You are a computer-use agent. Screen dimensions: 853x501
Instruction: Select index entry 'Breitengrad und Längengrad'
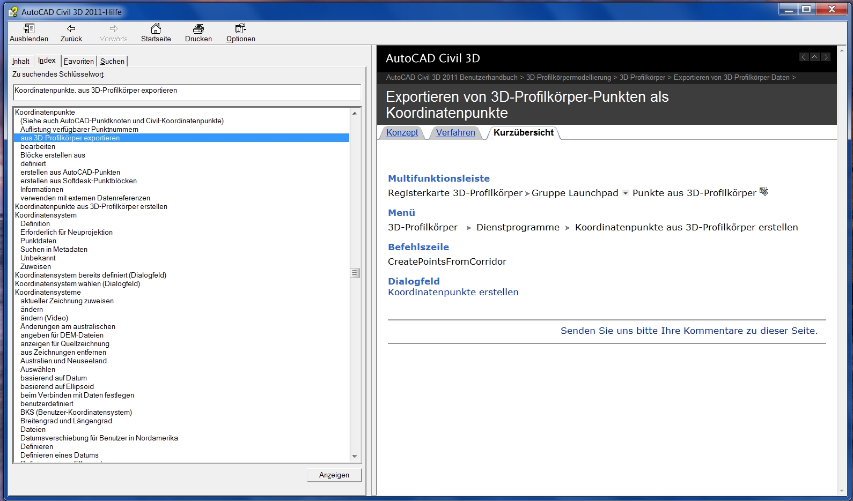[66, 421]
